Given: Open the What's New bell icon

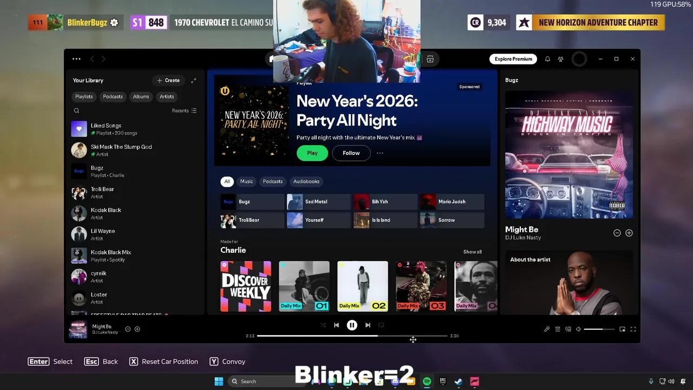Looking at the screenshot, I should 547,59.
